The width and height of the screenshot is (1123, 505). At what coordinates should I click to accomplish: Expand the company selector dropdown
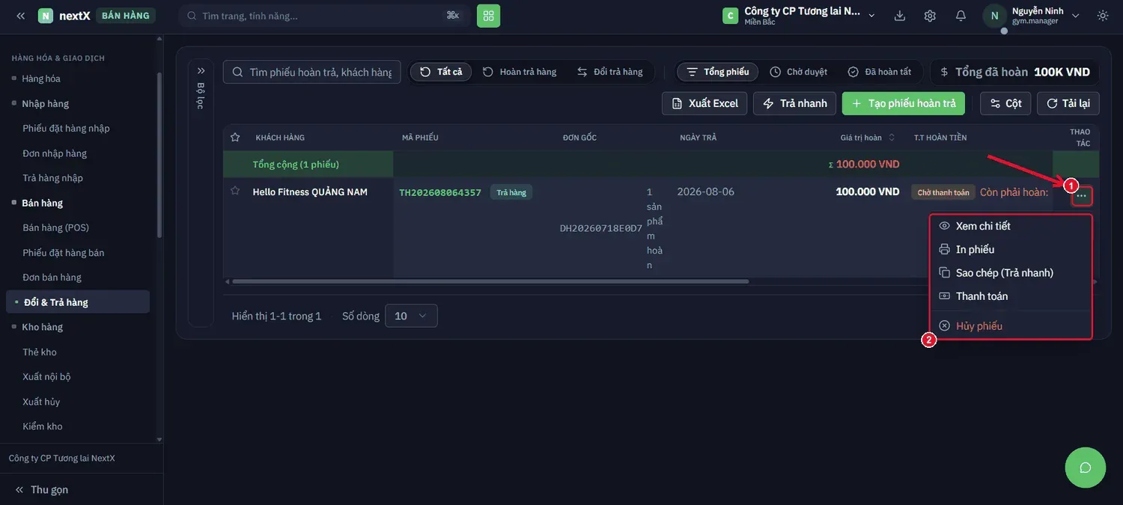click(871, 16)
